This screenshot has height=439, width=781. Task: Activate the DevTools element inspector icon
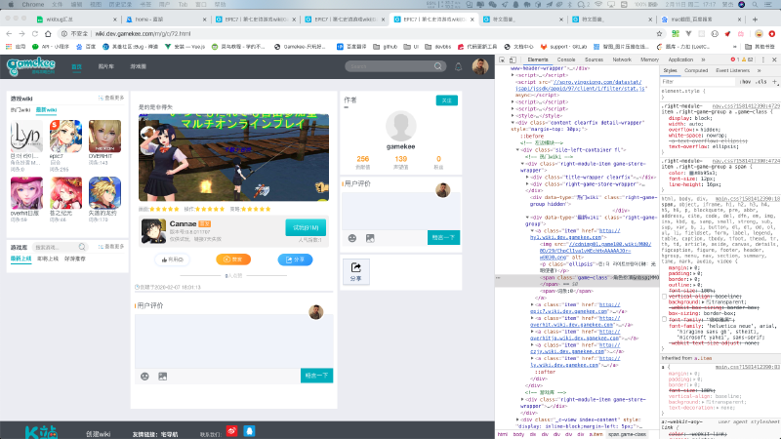click(x=502, y=60)
